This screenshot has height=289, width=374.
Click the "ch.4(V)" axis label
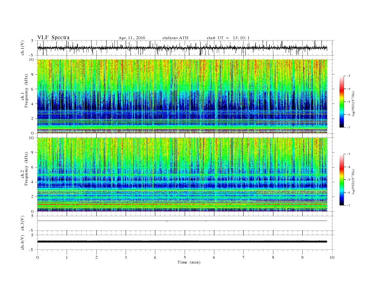pyautogui.click(x=23, y=242)
